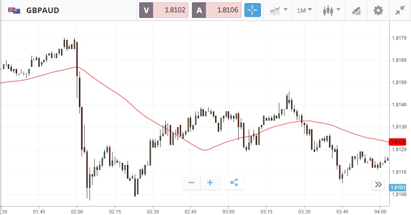
Task: Select the drawing tools icon
Action: coord(356,11)
